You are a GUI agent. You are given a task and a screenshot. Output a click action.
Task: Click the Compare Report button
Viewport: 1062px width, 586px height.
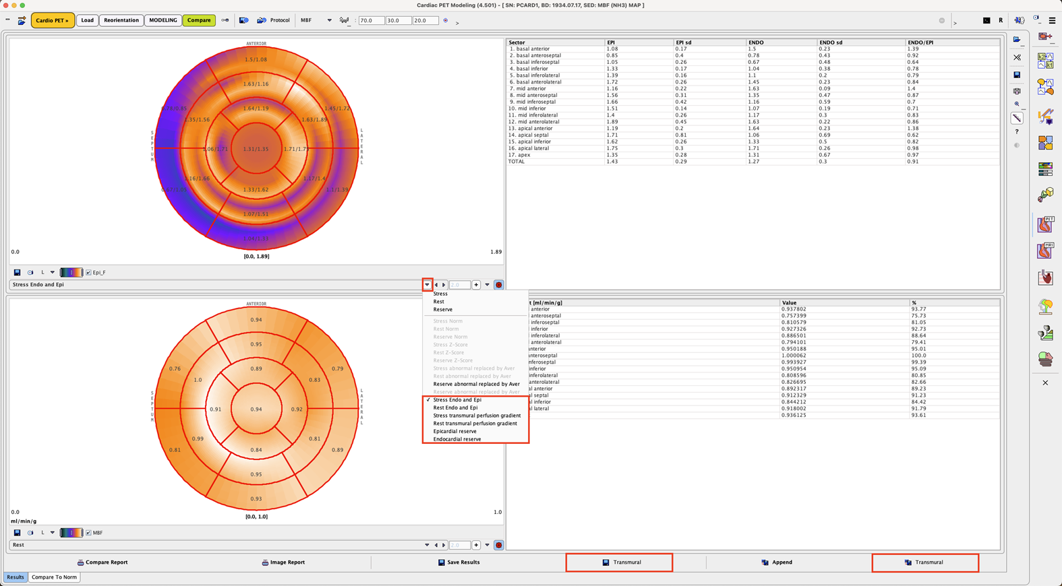click(102, 562)
